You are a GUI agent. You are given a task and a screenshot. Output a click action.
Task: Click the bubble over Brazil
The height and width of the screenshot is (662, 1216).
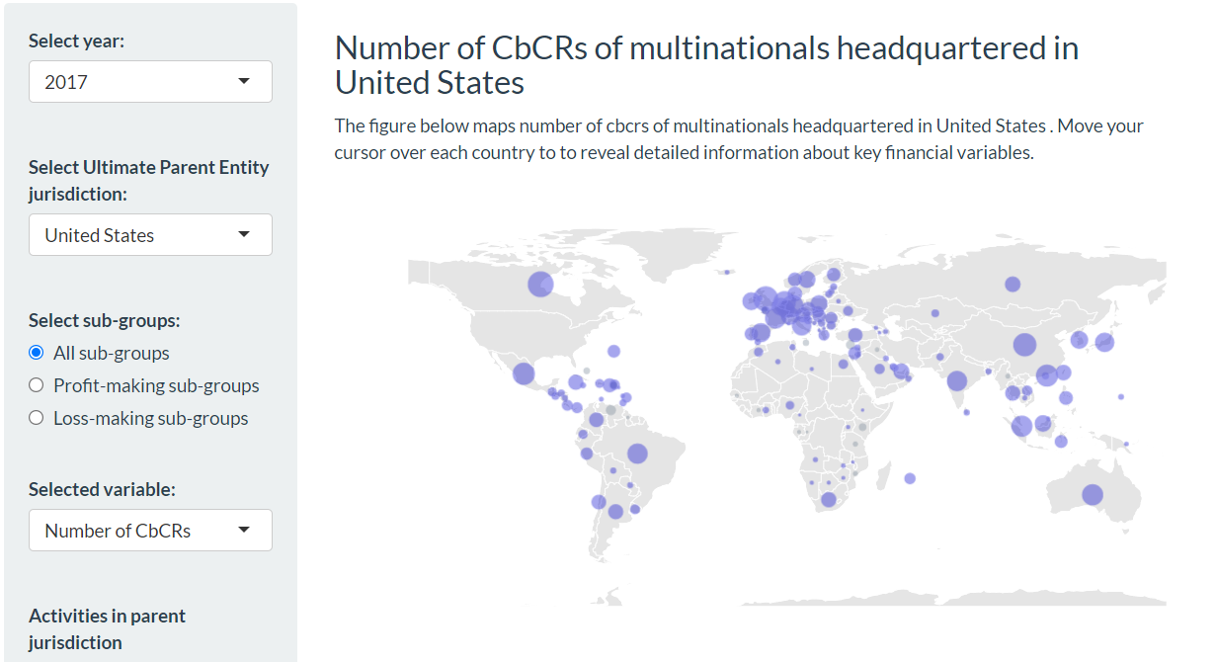coord(638,452)
